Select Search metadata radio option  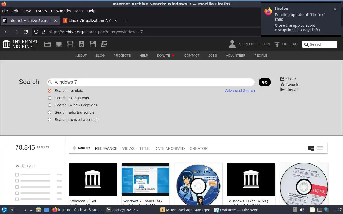point(50,91)
